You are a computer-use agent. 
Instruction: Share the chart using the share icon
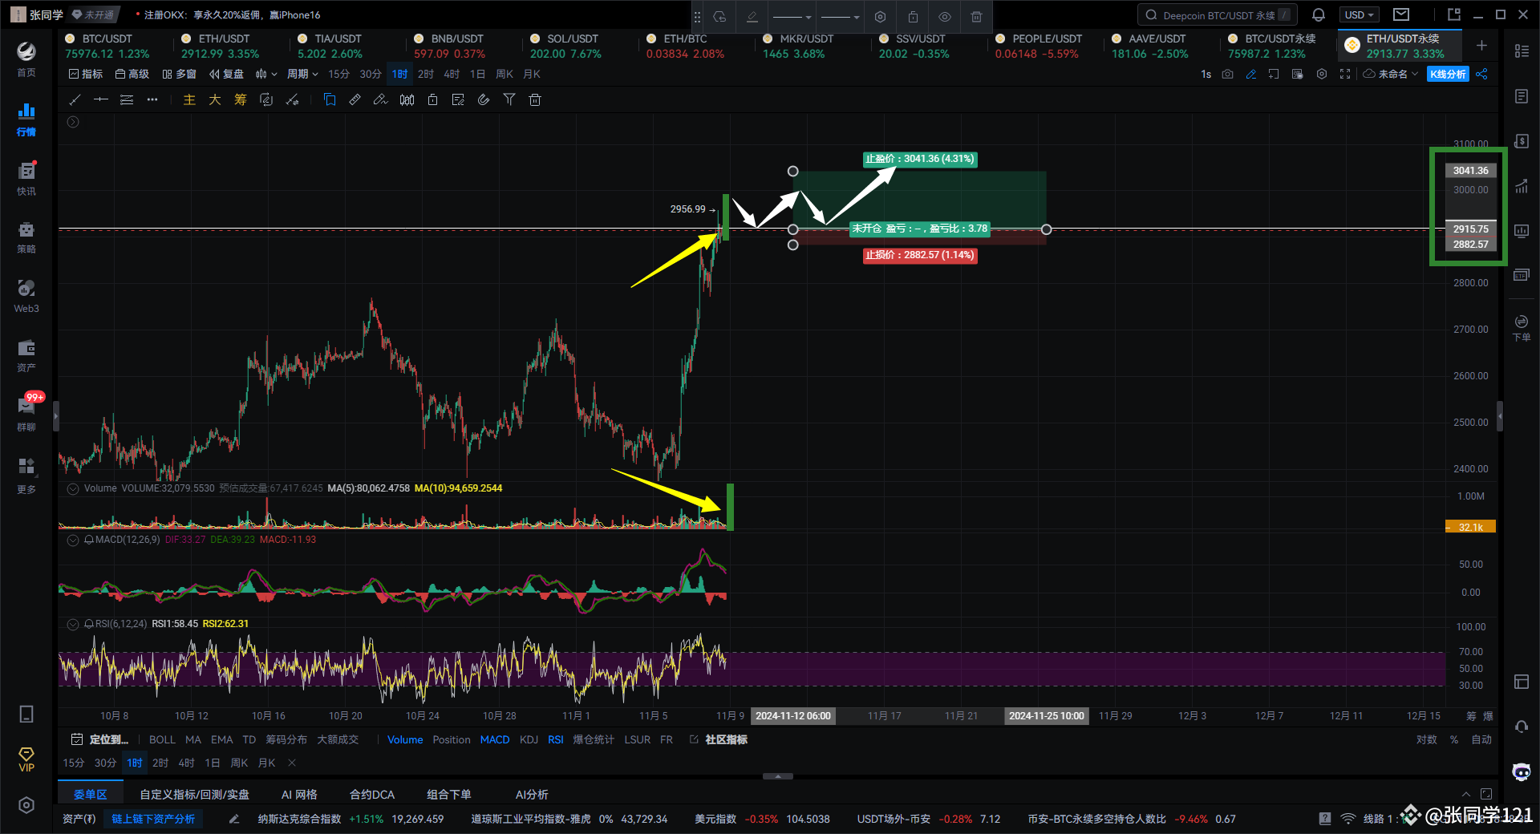click(x=1481, y=74)
